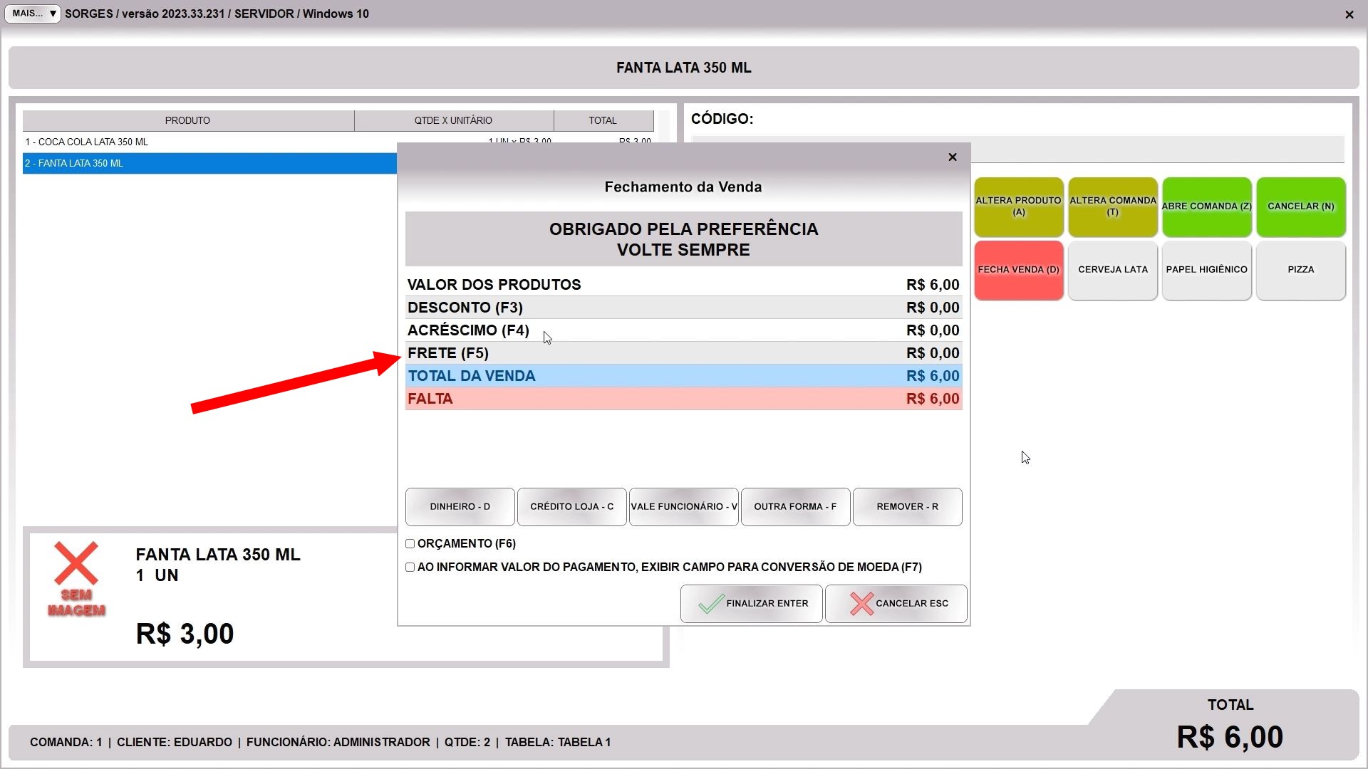The height and width of the screenshot is (769, 1368).
Task: Toggle currency conversion field checkbox (F7)
Action: click(410, 567)
